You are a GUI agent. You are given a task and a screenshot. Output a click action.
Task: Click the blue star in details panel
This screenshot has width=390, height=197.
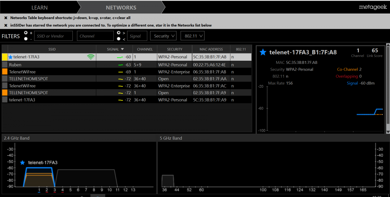coord(263,52)
